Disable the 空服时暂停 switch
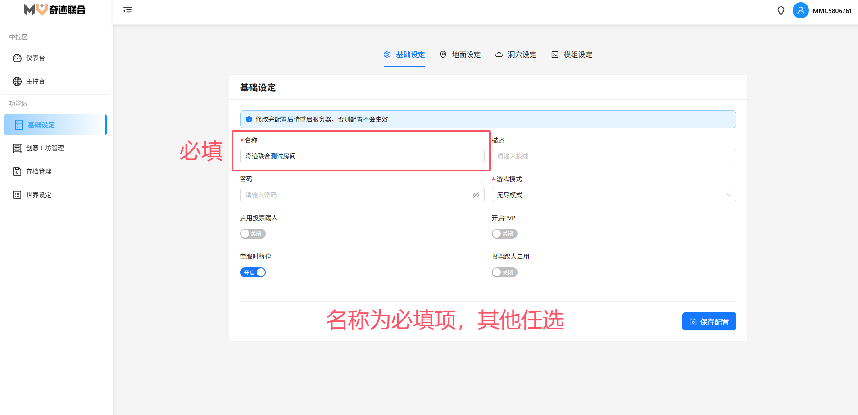This screenshot has height=415, width=858. click(x=253, y=272)
